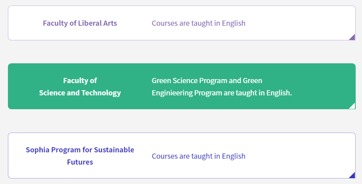Click the word 'Futures' in Sophia card

[80, 162]
